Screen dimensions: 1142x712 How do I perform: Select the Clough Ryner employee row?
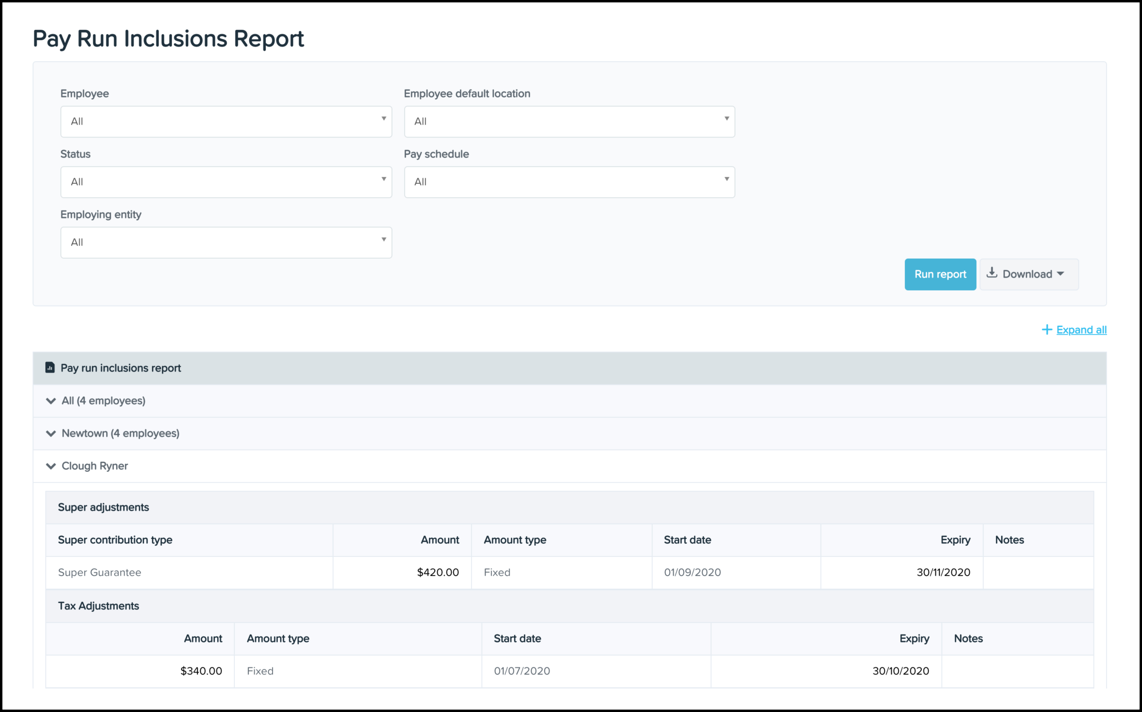(x=95, y=466)
